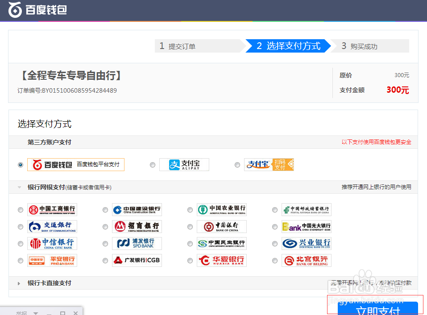Image resolution: width=427 pixels, height=315 pixels.
Task: Click the 中国邮政储蓄银行 logo tile
Action: pos(307,209)
